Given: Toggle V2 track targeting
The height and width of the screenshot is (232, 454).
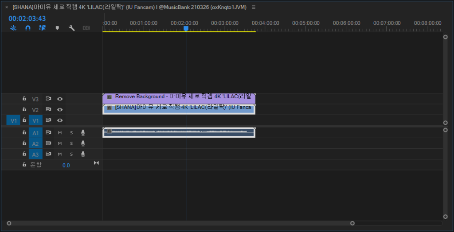Looking at the screenshot, I should point(35,110).
